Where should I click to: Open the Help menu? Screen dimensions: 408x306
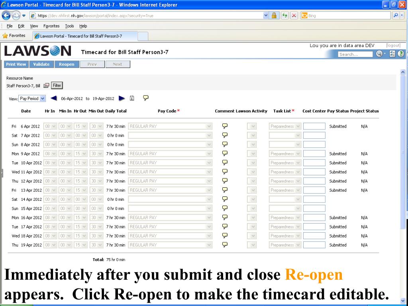coord(83,26)
